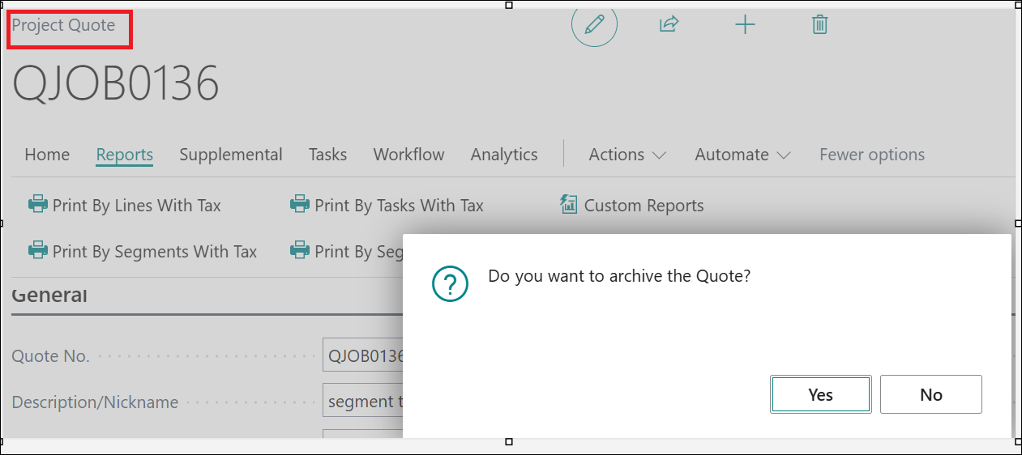The height and width of the screenshot is (455, 1022).
Task: Click the Custom Reports icon
Action: tap(569, 205)
